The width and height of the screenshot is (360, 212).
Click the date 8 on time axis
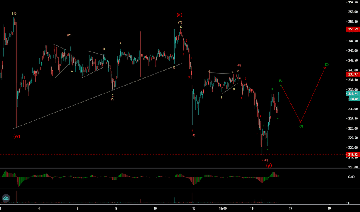point(116,209)
